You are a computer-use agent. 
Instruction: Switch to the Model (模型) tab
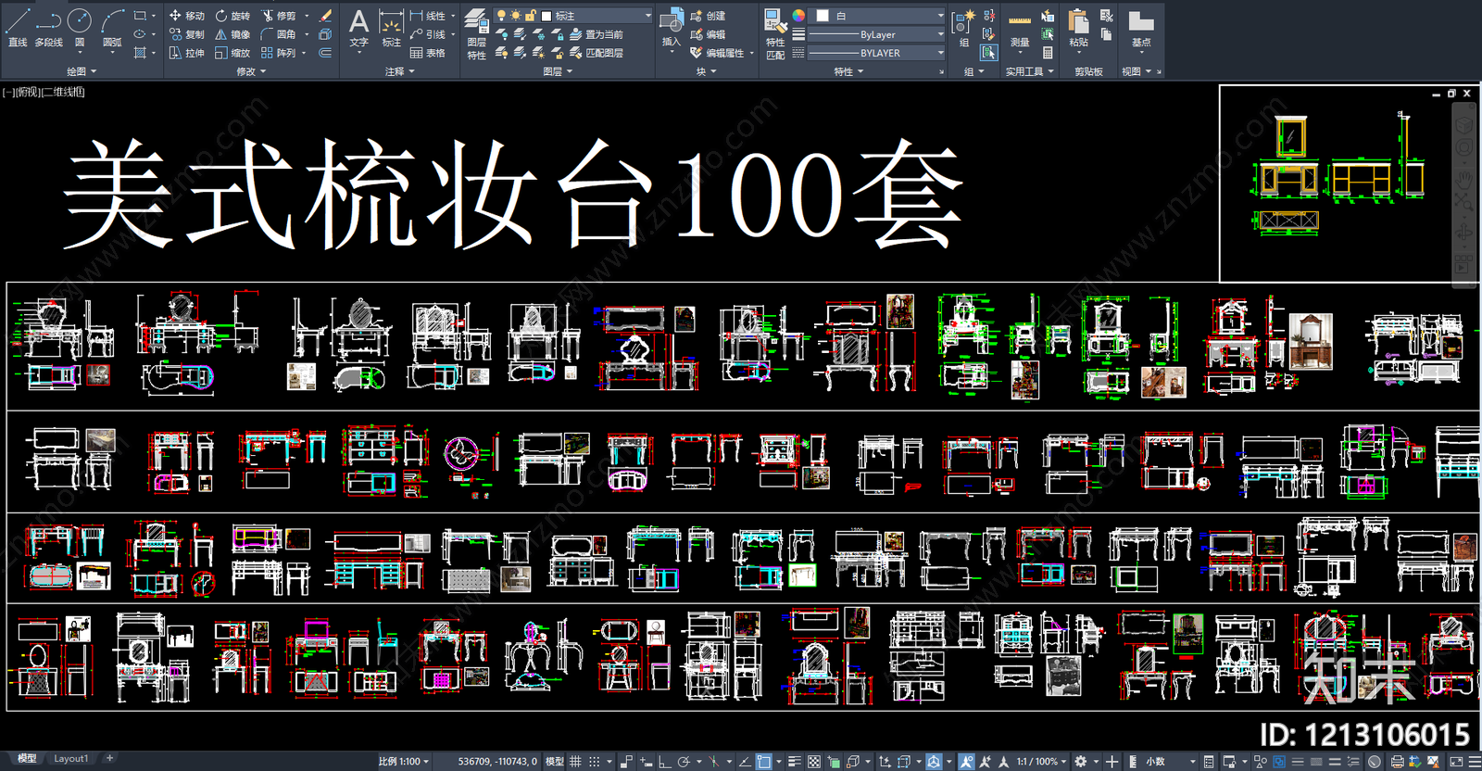pyautogui.click(x=27, y=759)
